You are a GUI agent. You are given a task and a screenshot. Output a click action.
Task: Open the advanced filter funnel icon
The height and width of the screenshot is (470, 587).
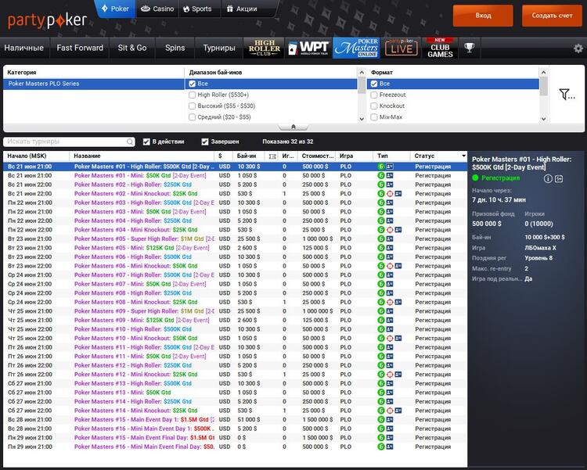click(567, 95)
